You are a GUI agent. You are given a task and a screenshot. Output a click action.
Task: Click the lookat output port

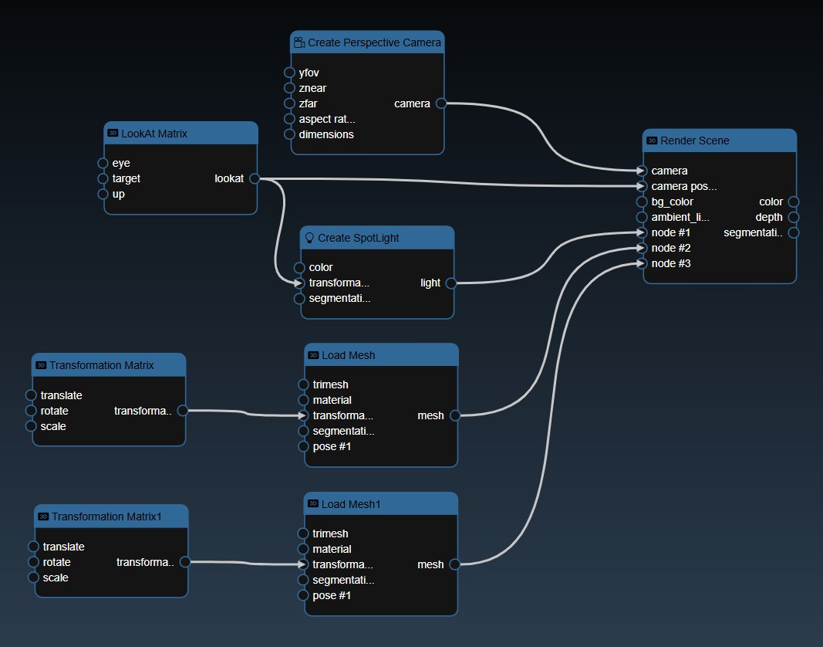[255, 178]
